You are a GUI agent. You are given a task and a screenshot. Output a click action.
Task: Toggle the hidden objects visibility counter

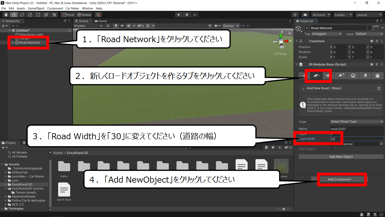point(140,26)
